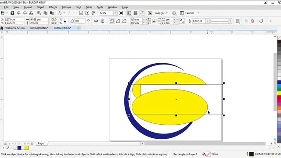Click the Paste icon
Viewport: 281px width, 158px height.
(x=52, y=13)
